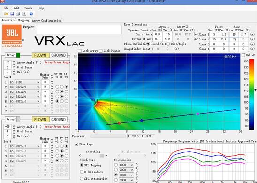Open the box 1 918S speaker dropdown
This screenshot has height=183, width=257.
pyautogui.click(x=28, y=82)
